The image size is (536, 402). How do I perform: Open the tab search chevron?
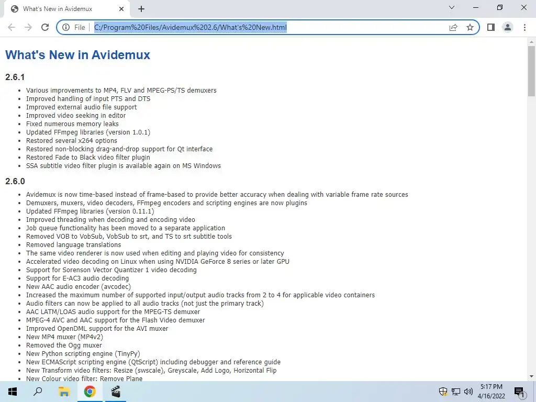(452, 7)
